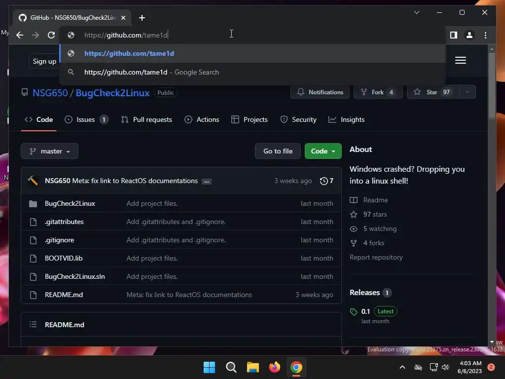Screen dimensions: 505x379
Task: Click inside the address bar text
Action: click(x=126, y=35)
